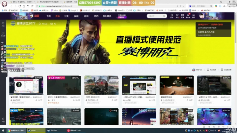Click the browser address bar URL
The width and height of the screenshot is (237, 133).
pos(57,6)
